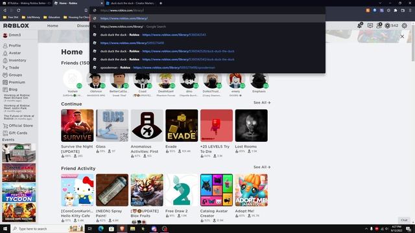Open the Evade game thumbnail

(182, 126)
